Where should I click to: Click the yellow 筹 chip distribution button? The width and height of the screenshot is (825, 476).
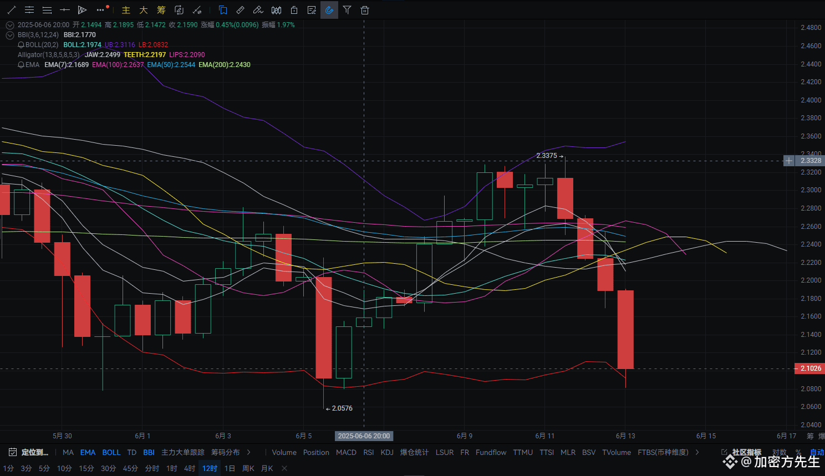click(x=161, y=10)
